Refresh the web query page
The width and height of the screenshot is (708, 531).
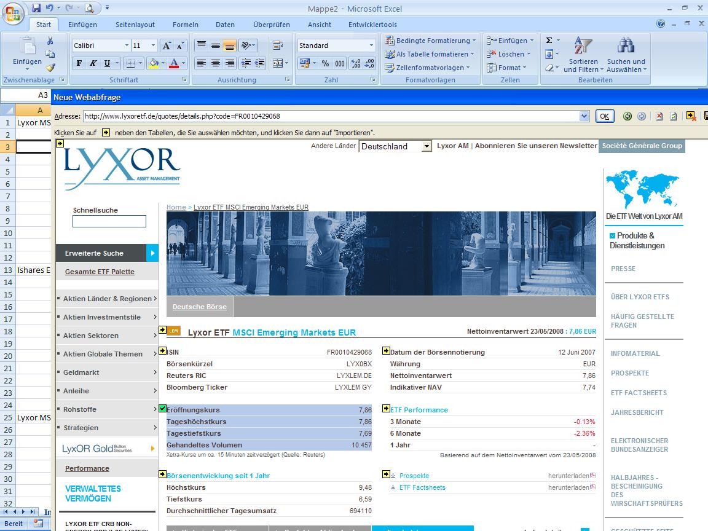[x=673, y=116]
